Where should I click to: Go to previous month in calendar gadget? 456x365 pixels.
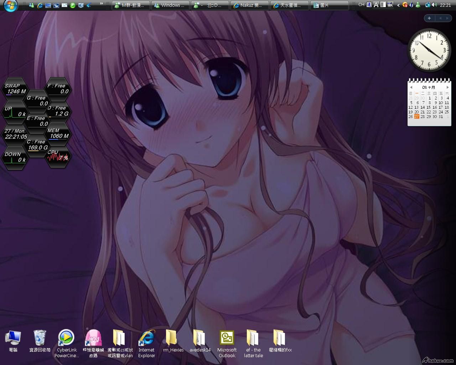click(411, 87)
